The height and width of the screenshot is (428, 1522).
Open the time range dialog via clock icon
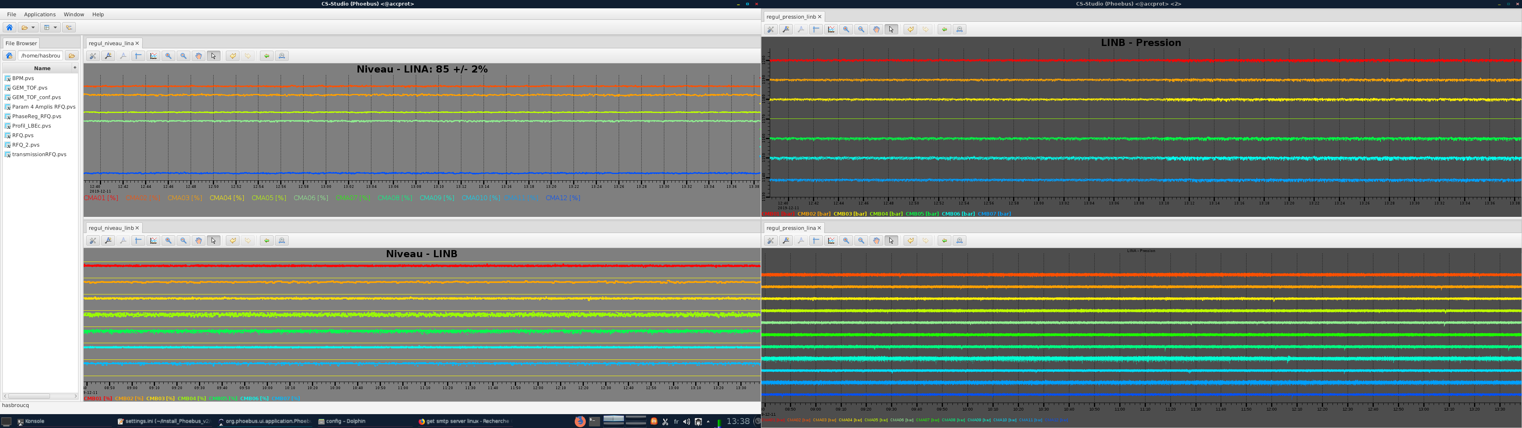282,55
